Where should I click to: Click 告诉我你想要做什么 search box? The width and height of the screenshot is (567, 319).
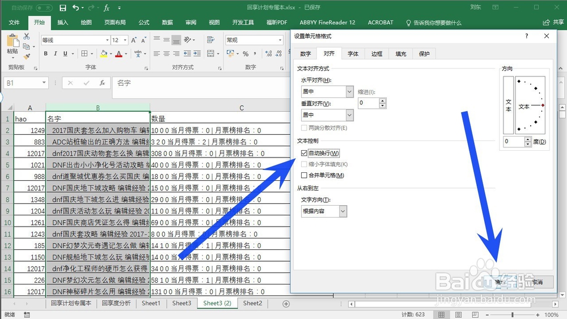434,23
